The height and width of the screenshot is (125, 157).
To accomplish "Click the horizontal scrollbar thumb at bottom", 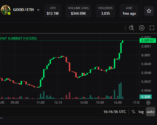I will tap(1, 118).
